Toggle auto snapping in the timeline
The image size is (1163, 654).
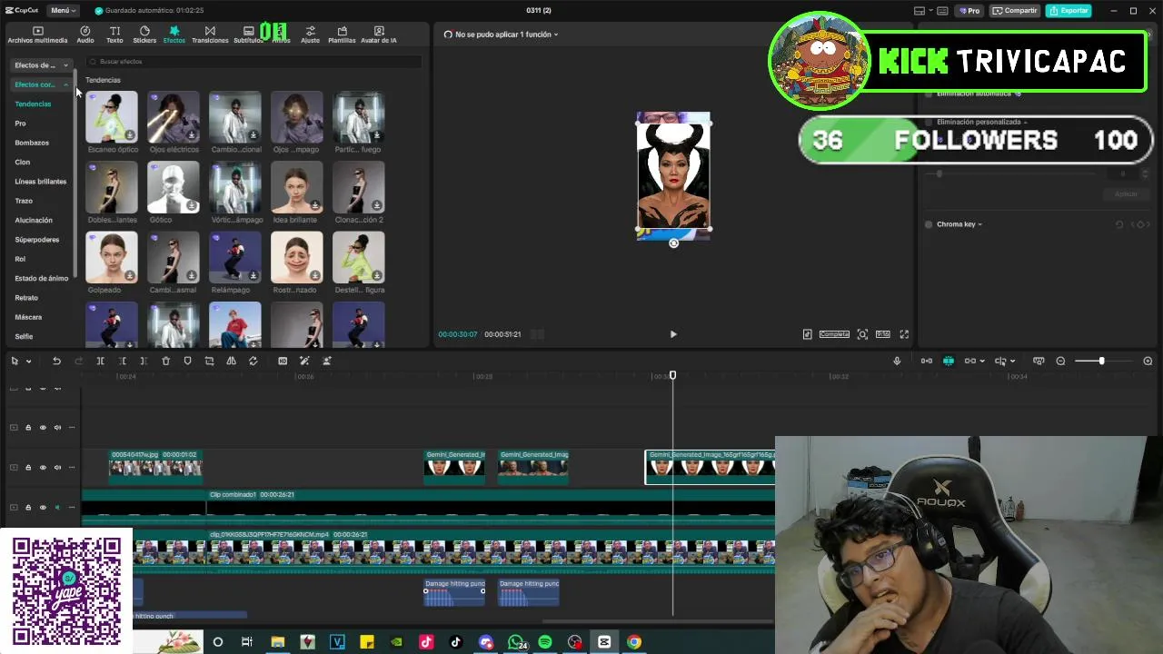[x=948, y=361]
